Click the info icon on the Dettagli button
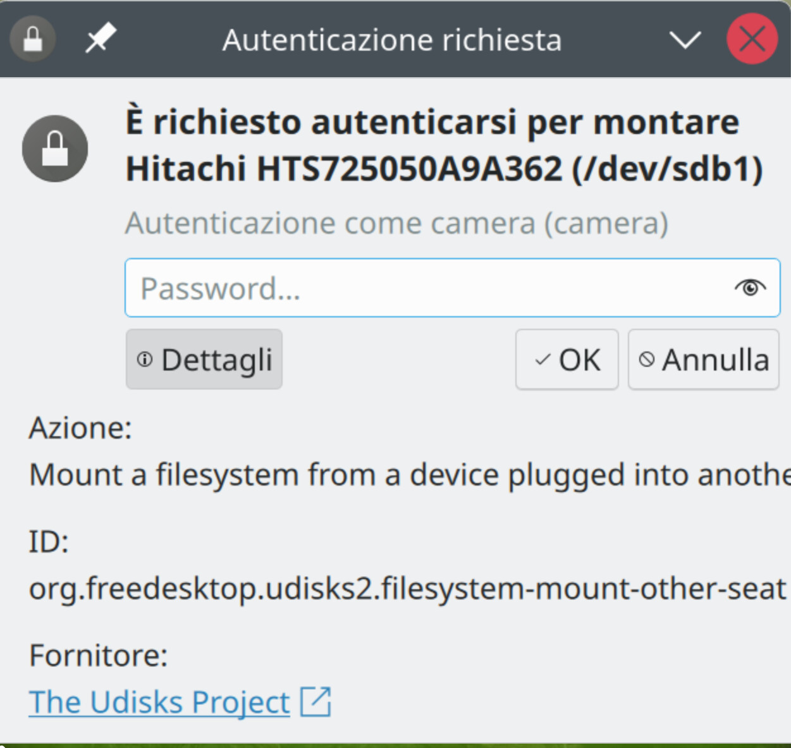 point(145,360)
